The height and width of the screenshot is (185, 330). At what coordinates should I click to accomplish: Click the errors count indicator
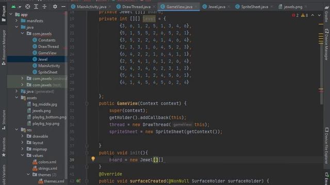click(295, 15)
